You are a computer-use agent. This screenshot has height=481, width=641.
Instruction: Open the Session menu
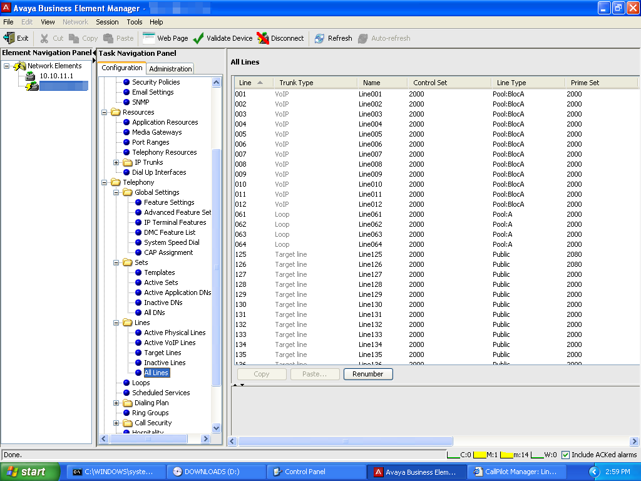pos(107,22)
